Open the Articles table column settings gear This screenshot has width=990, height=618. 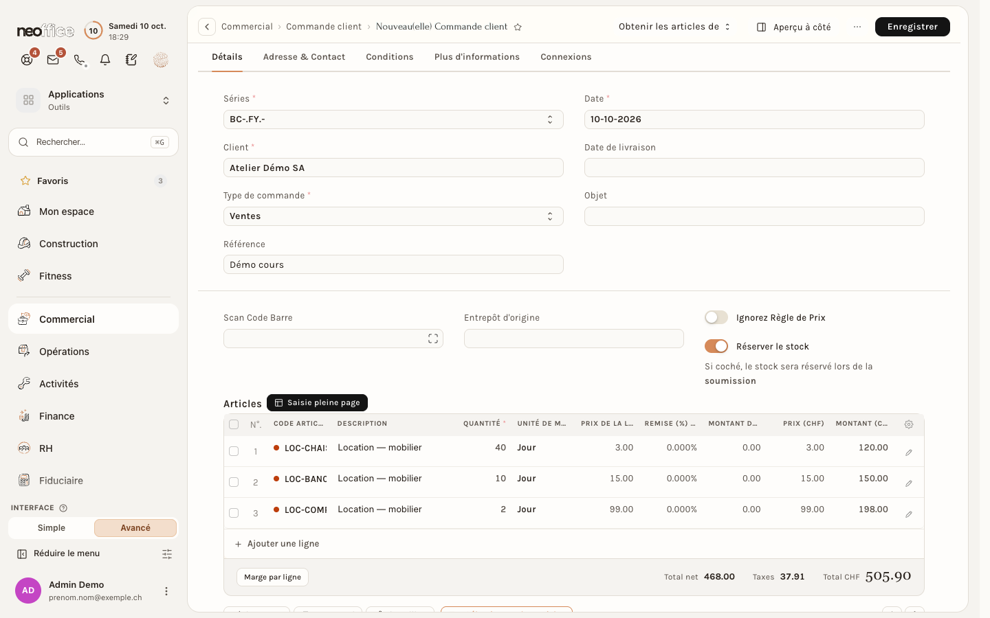(909, 424)
